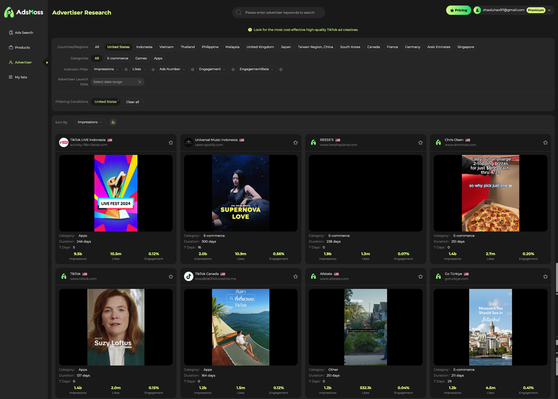The width and height of the screenshot is (558, 399).
Task: Select Apps category
Action: pos(158,59)
